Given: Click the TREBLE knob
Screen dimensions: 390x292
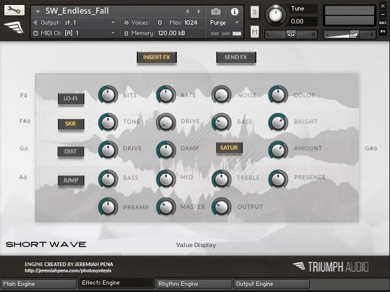Looking at the screenshot, I should click(x=221, y=179).
